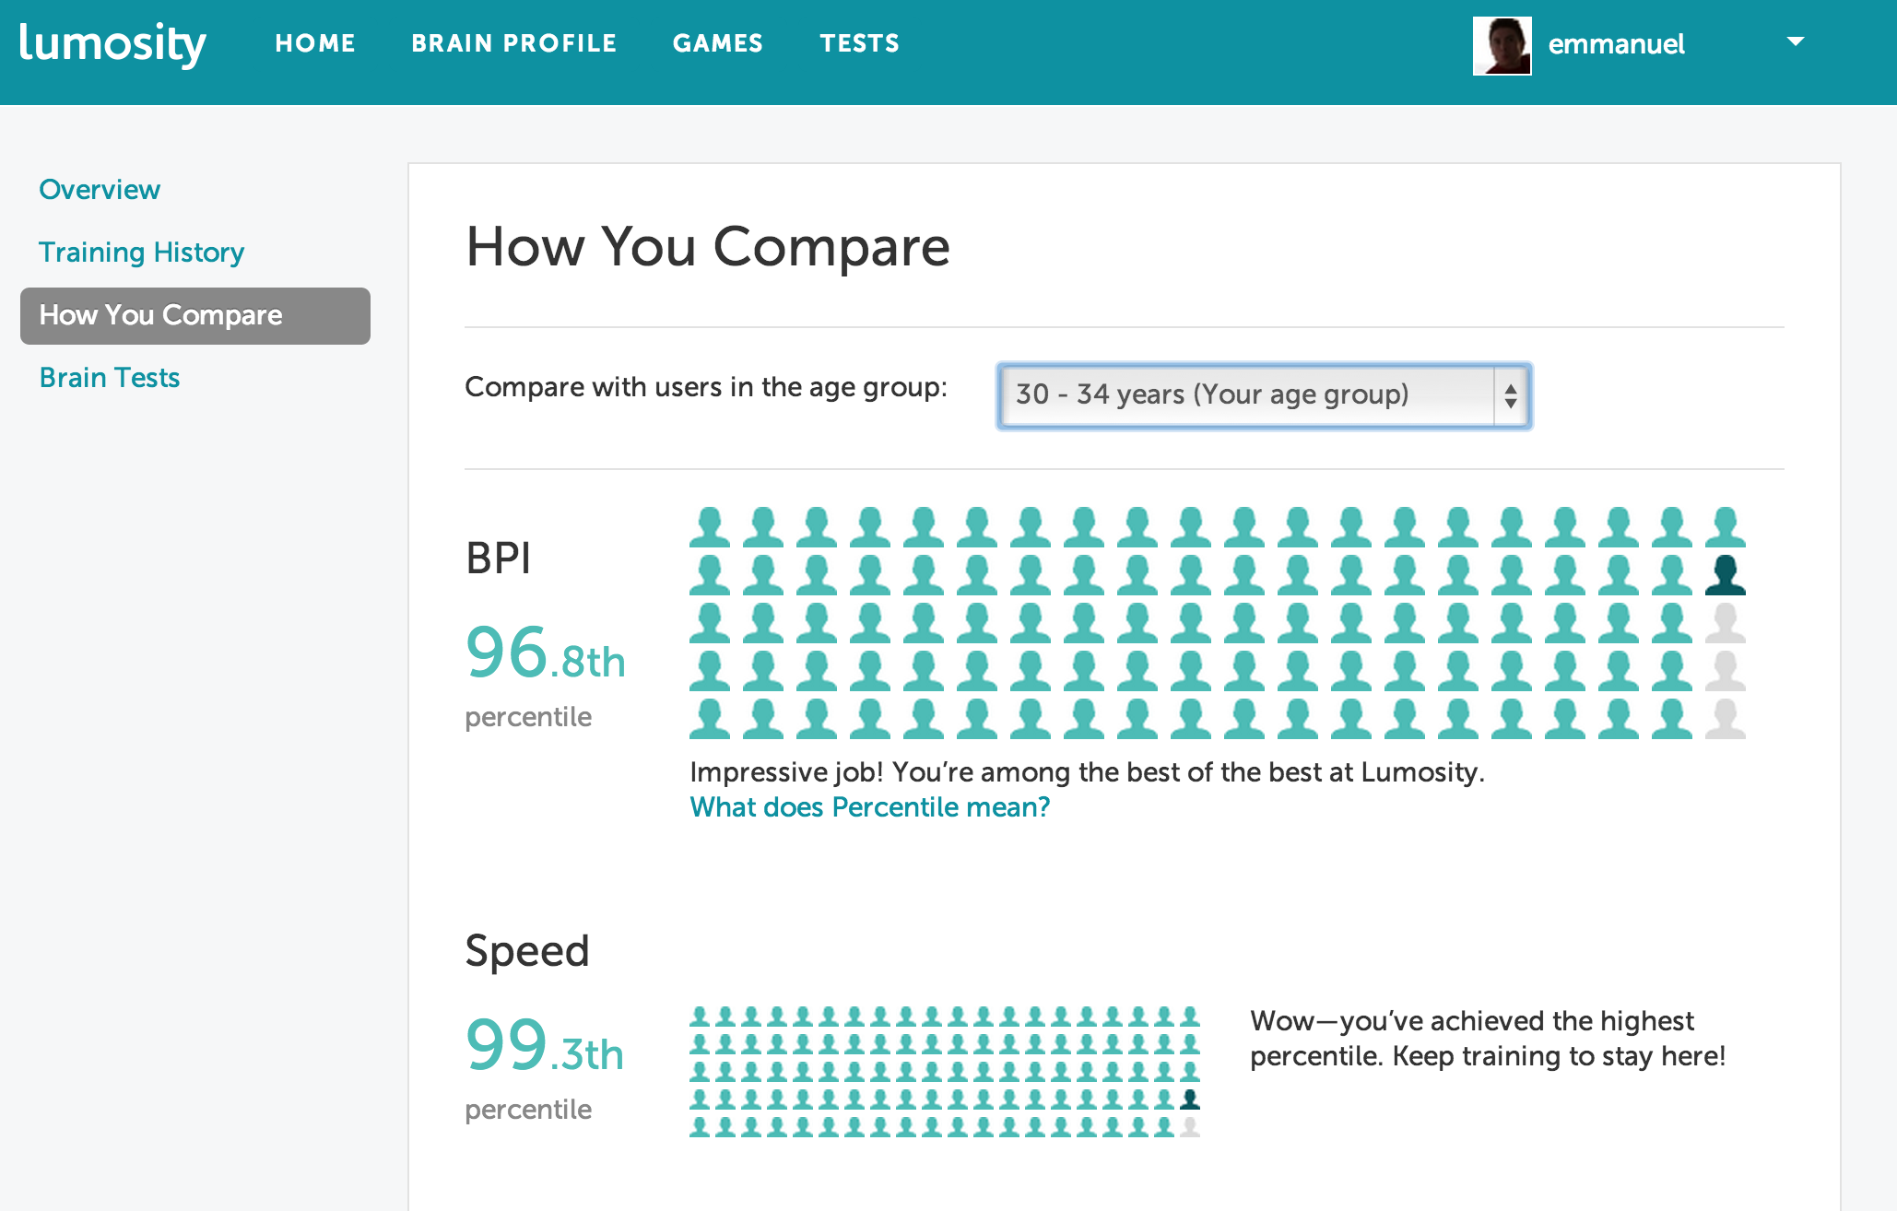Click the dark highlighted BPI person icon
This screenshot has height=1211, width=1897.
[1725, 575]
